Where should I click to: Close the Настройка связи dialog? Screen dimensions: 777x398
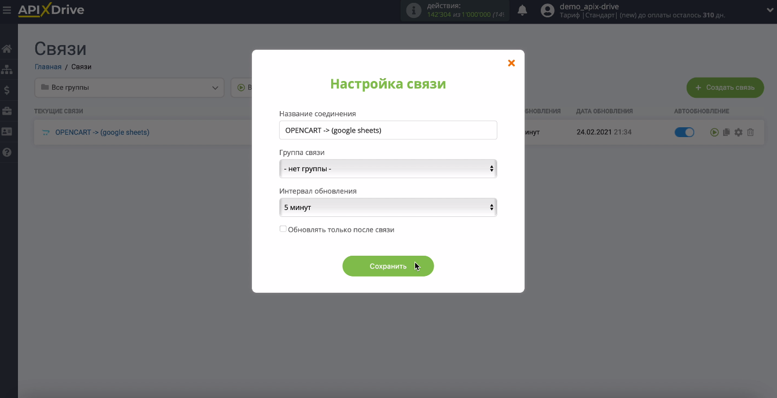click(x=511, y=63)
